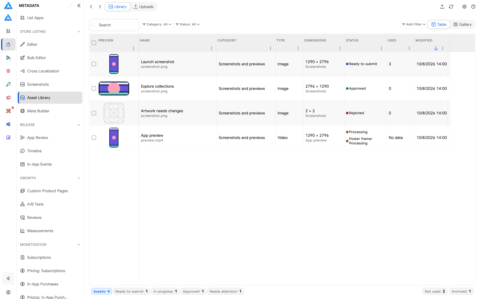Image resolution: width=480 pixels, height=299 pixels.
Task: Switch to the Uploads tab
Action: tap(144, 7)
